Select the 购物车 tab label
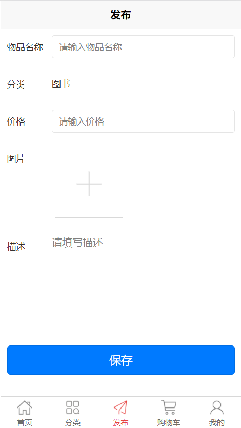The height and width of the screenshot is (428, 241). pyautogui.click(x=169, y=422)
